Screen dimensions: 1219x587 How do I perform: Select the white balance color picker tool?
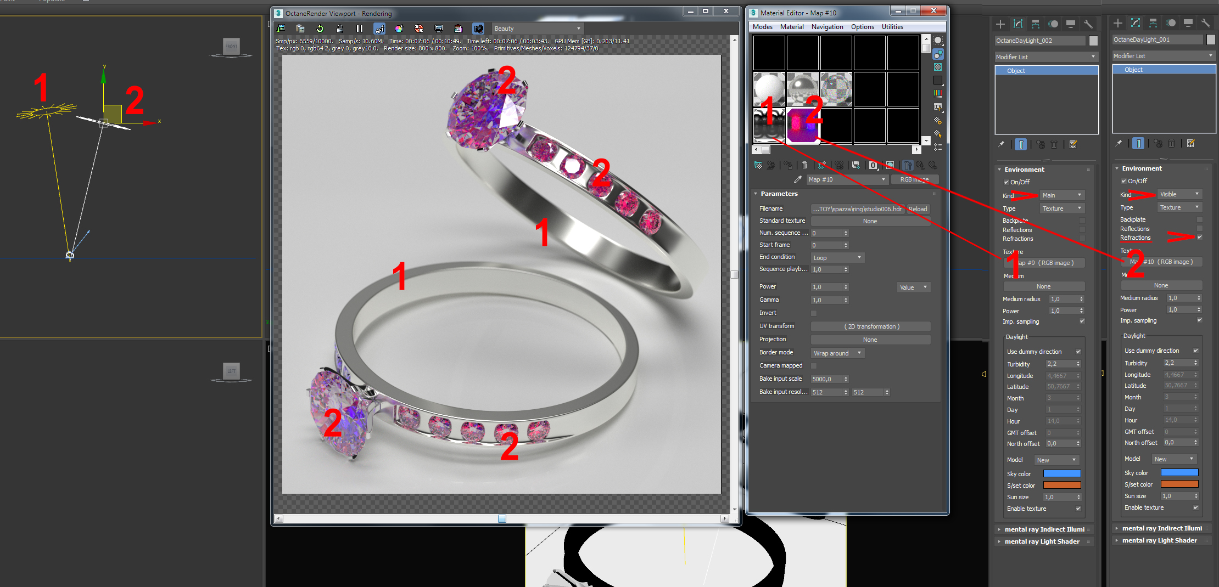(399, 29)
